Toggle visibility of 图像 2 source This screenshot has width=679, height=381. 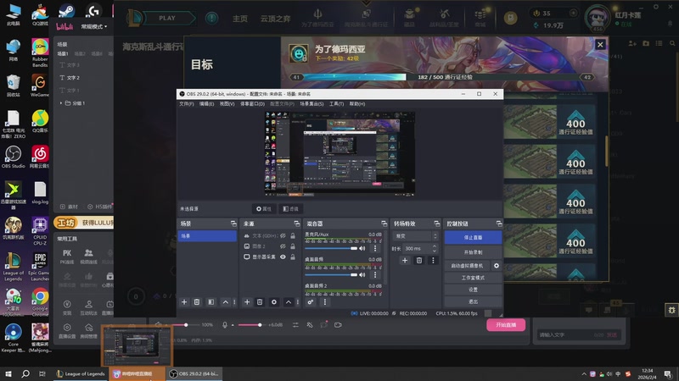[283, 246]
